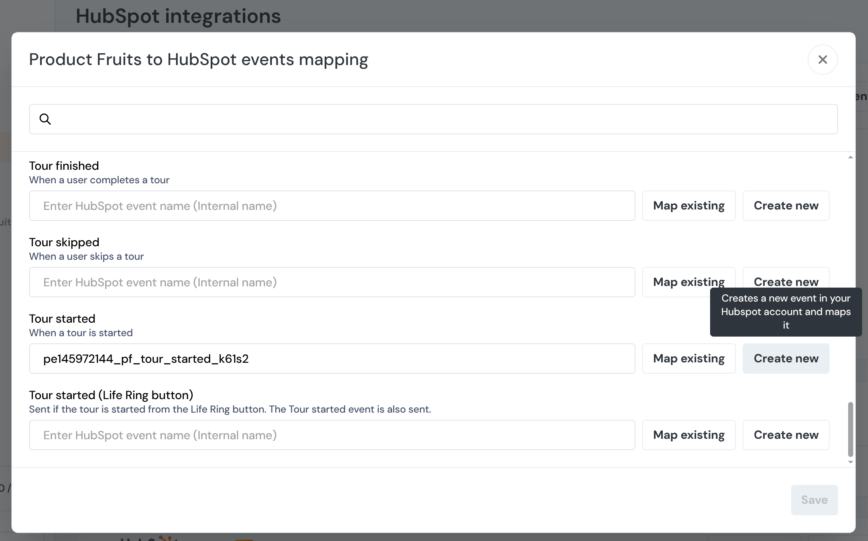The width and height of the screenshot is (868, 541).
Task: Click the search magnifier icon
Action: (45, 119)
